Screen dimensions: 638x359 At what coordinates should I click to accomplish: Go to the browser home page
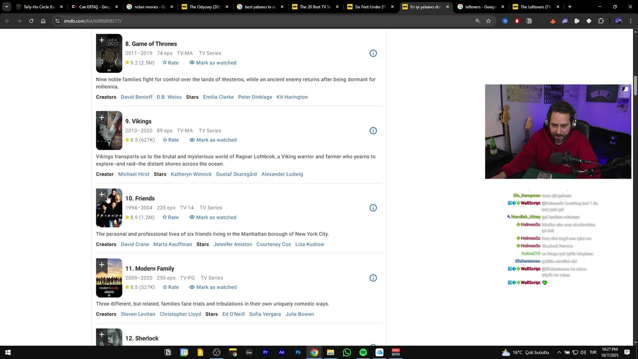point(43,21)
